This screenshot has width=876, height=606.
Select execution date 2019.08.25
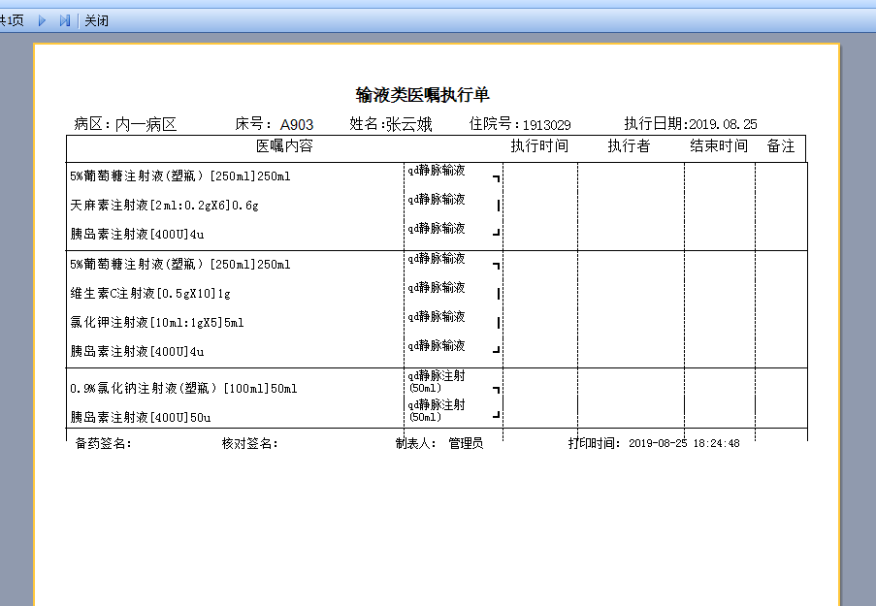pyautogui.click(x=723, y=124)
